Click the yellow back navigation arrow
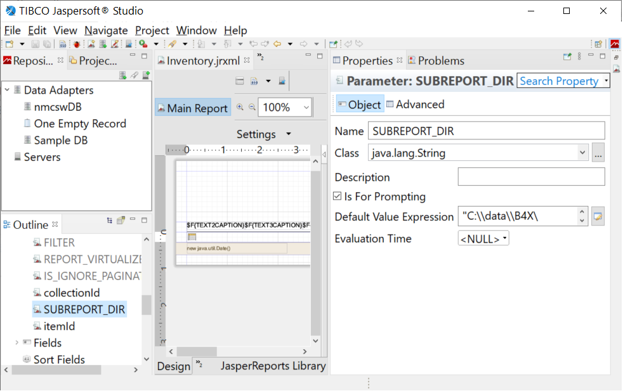 277,44
